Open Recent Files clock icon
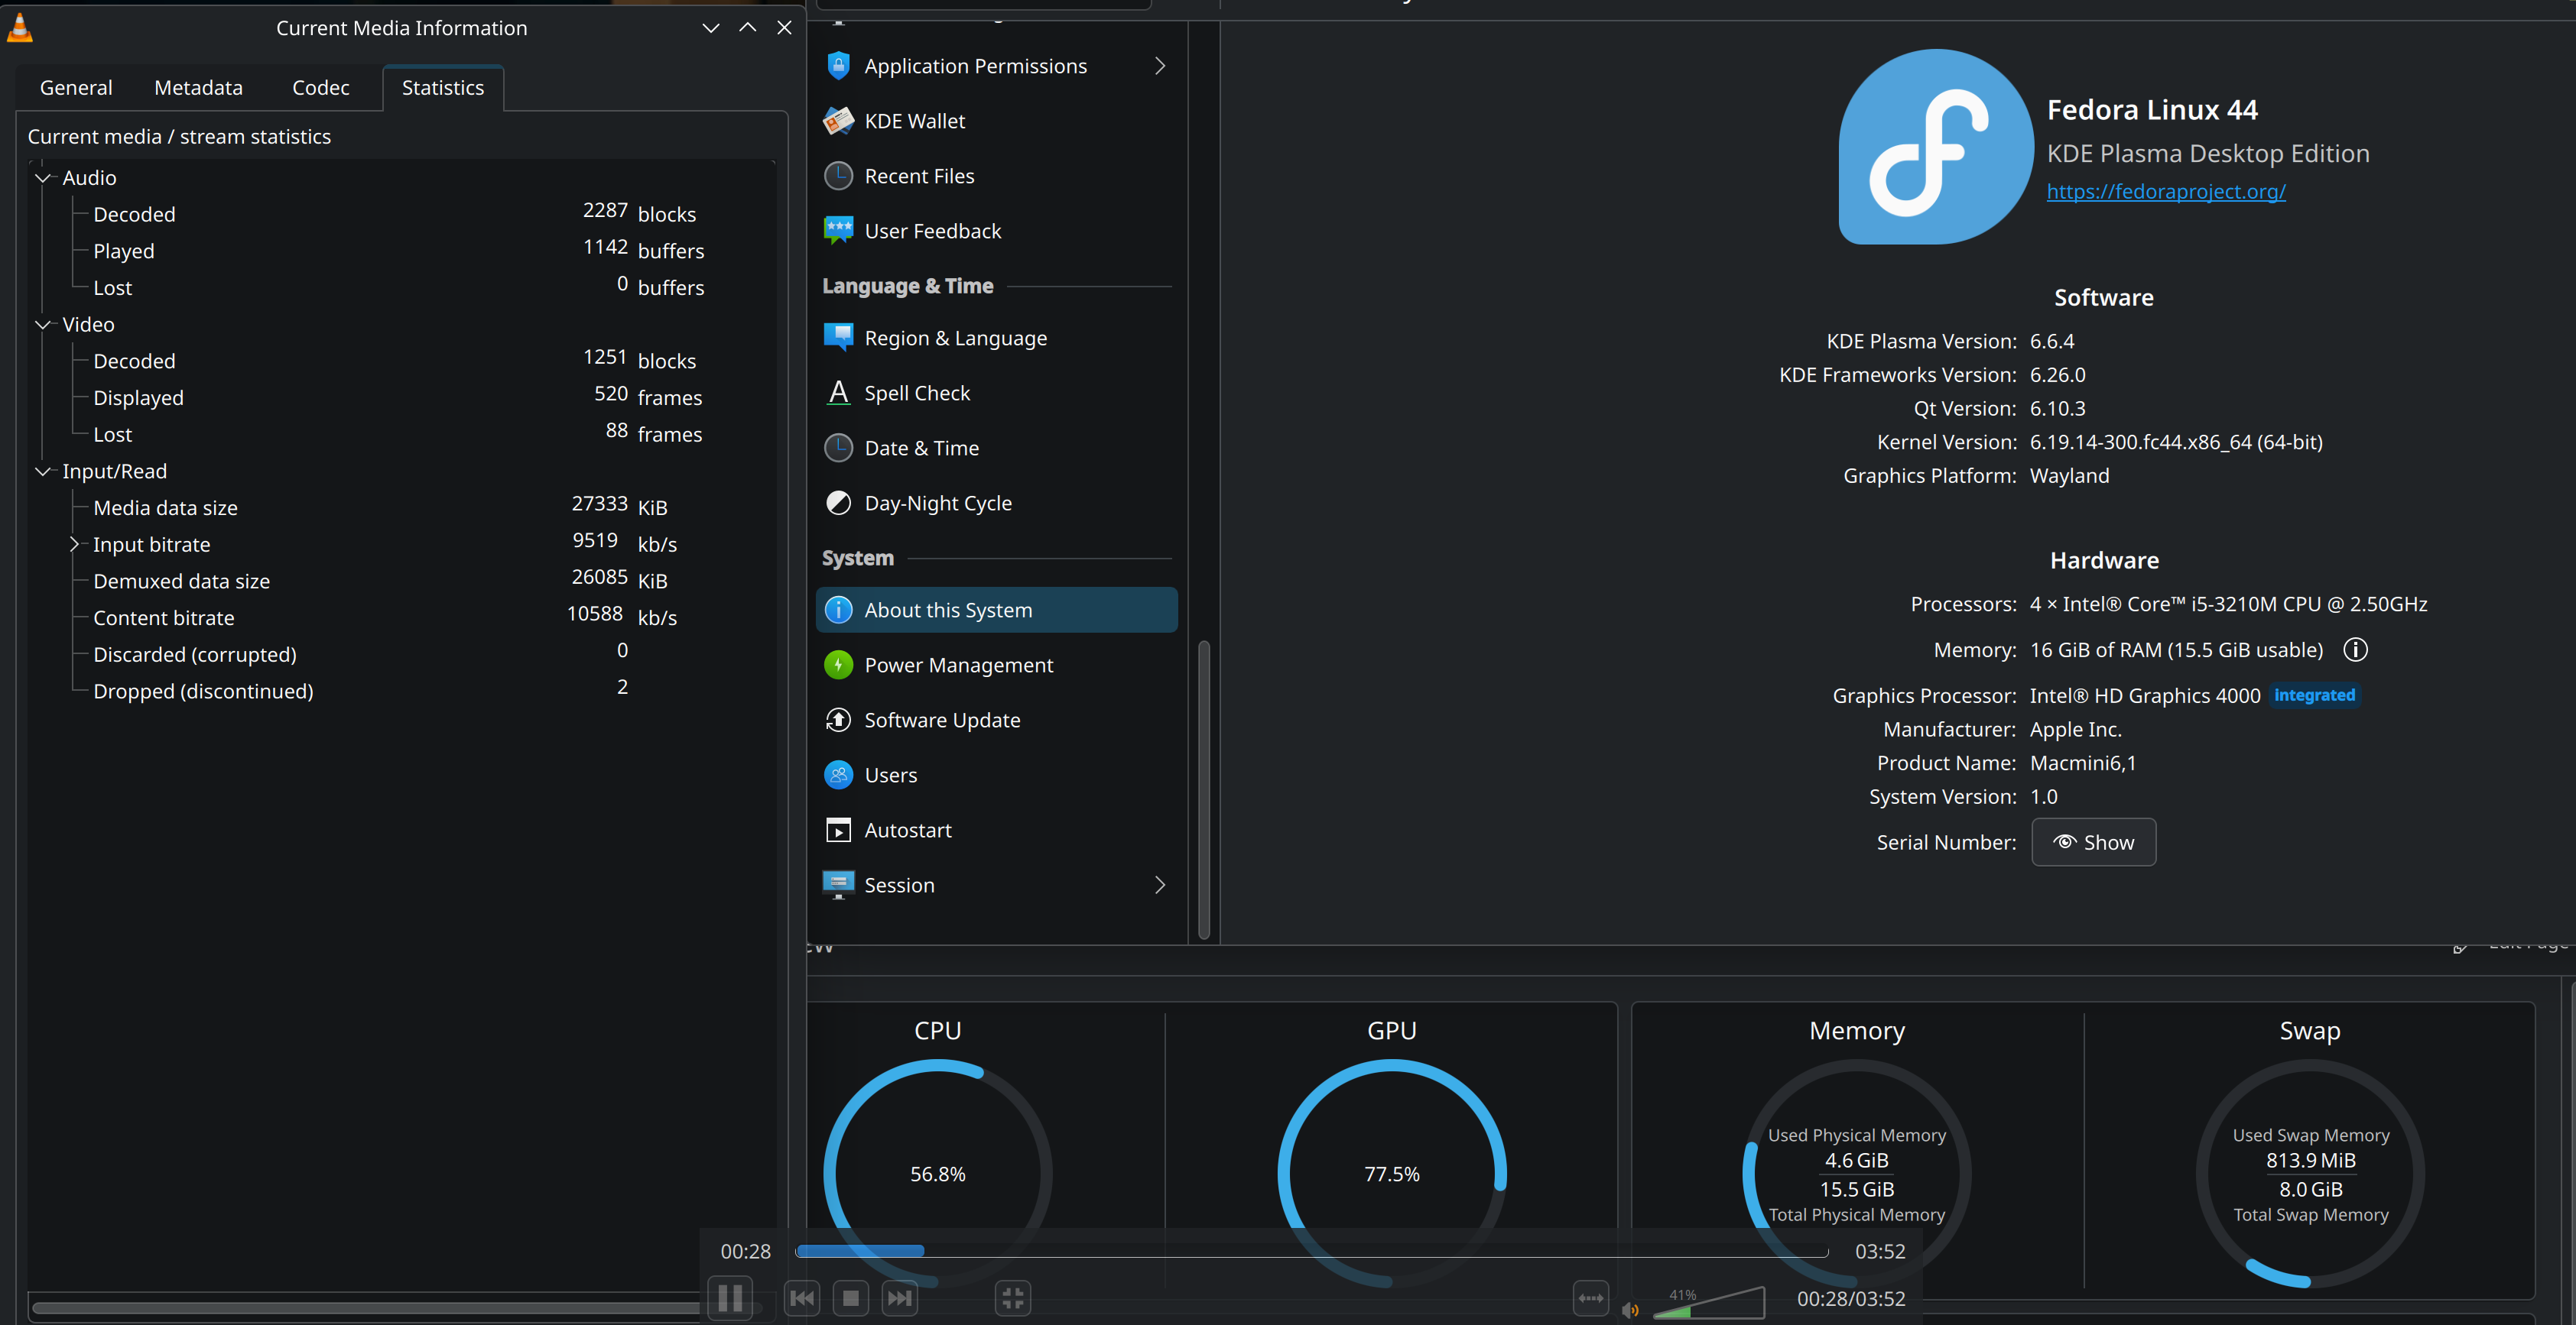 [838, 176]
